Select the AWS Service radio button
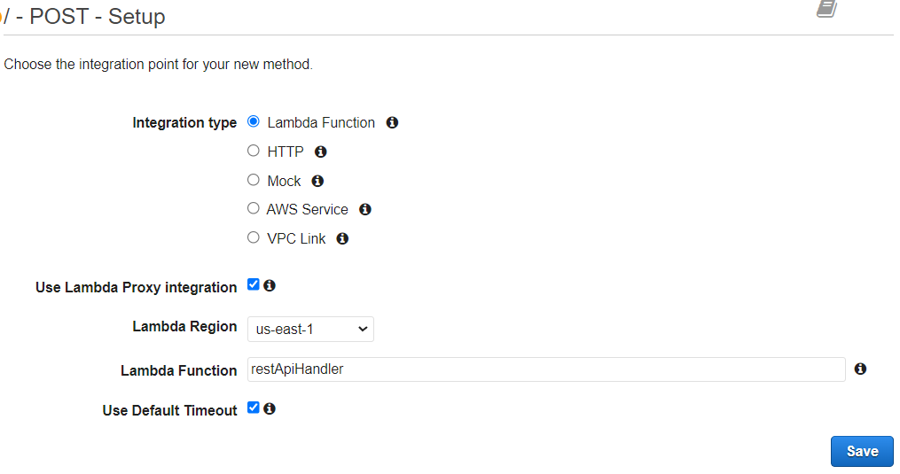This screenshot has width=900, height=474. click(x=253, y=208)
